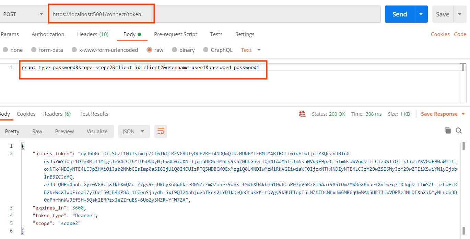The width and height of the screenshot is (470, 239).
Task: Click the Save button
Action: coord(443,14)
